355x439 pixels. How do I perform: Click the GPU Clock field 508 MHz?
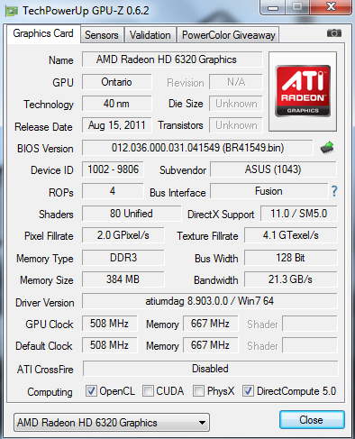click(110, 324)
